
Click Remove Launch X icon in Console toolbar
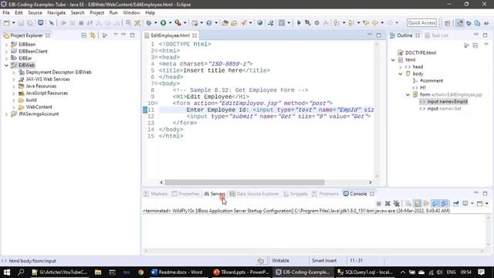(x=387, y=204)
